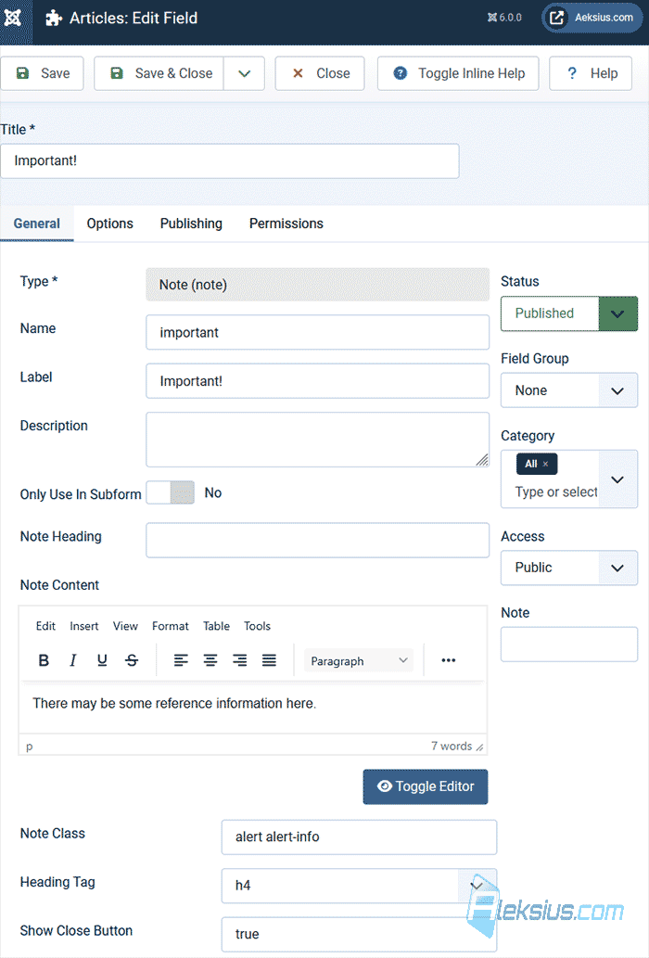Screen dimensions: 649x958
Task: Show more editor toolbar options (ellipsis)
Action: click(x=448, y=660)
